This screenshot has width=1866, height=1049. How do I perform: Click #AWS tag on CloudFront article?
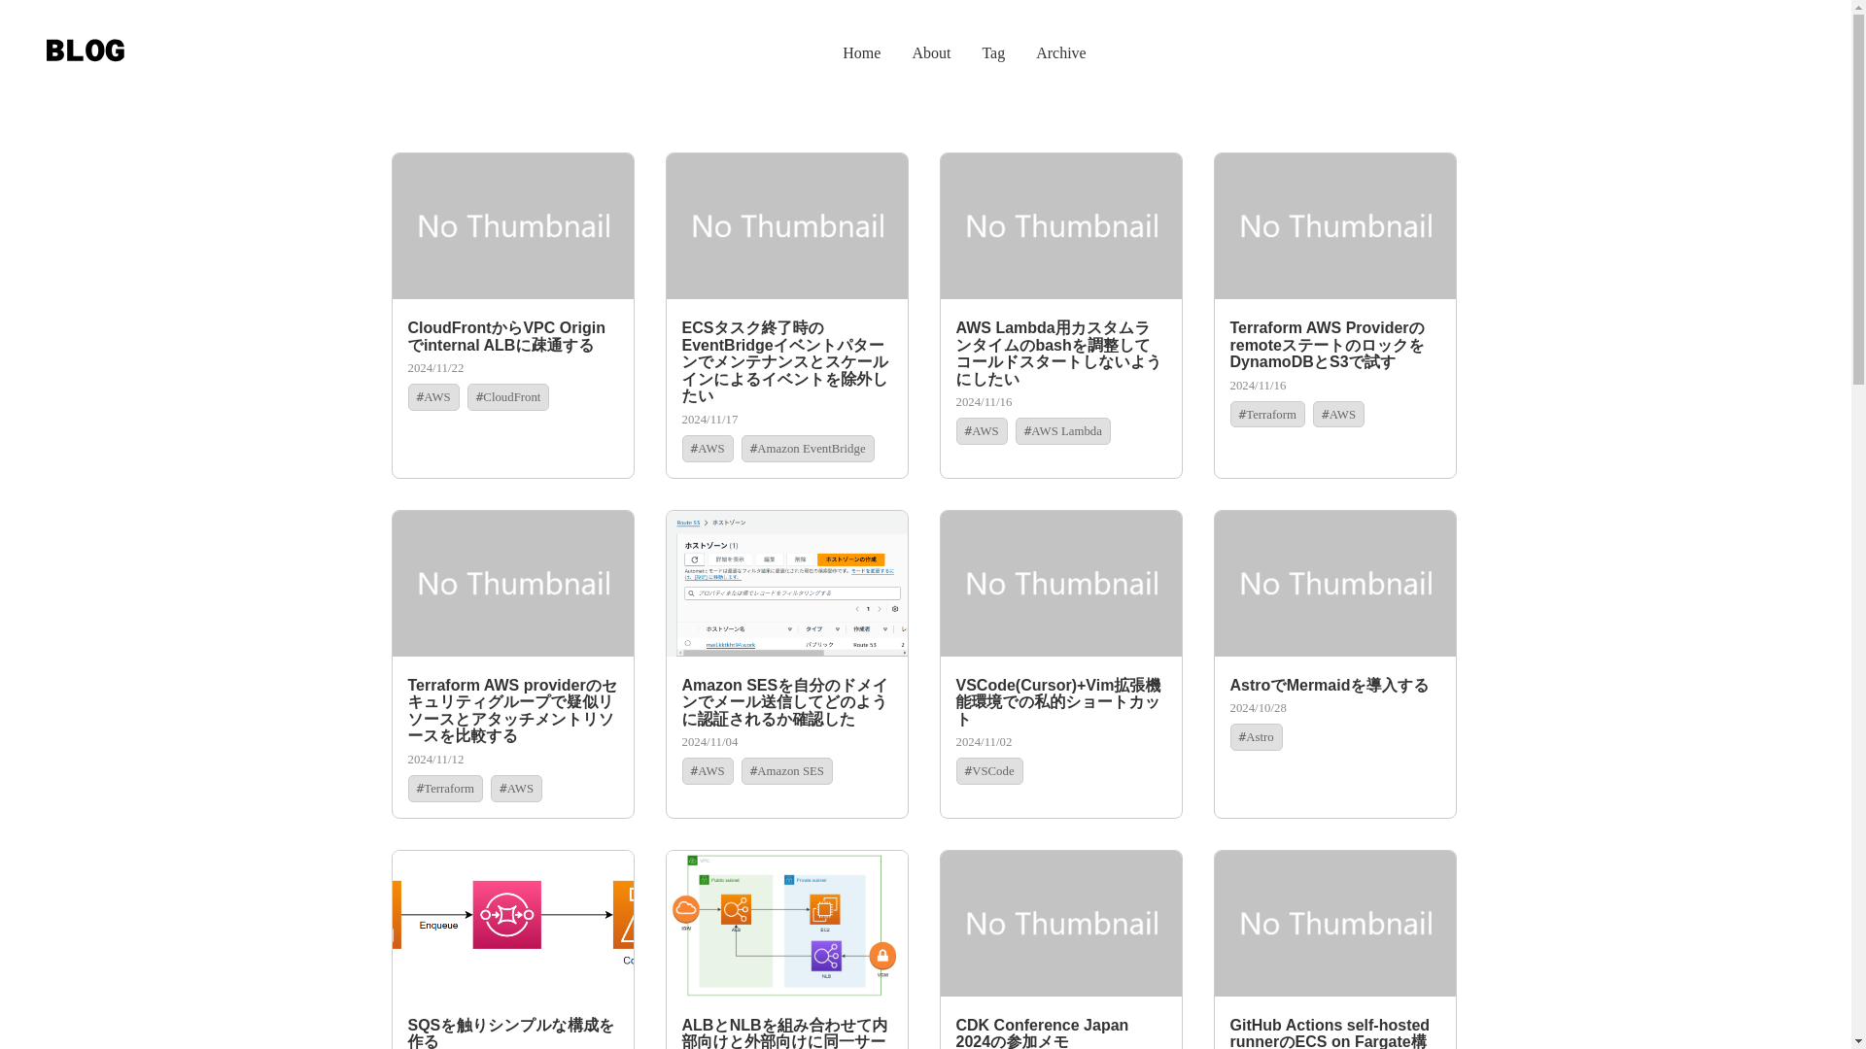[433, 397]
